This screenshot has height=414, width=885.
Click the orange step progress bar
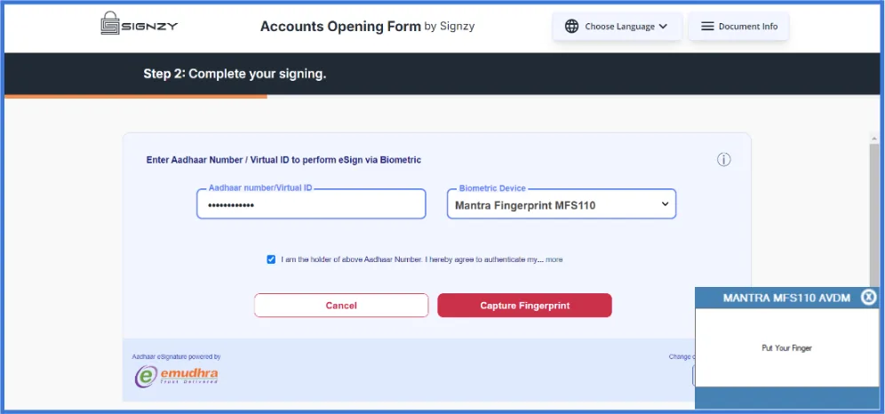pyautogui.click(x=135, y=97)
